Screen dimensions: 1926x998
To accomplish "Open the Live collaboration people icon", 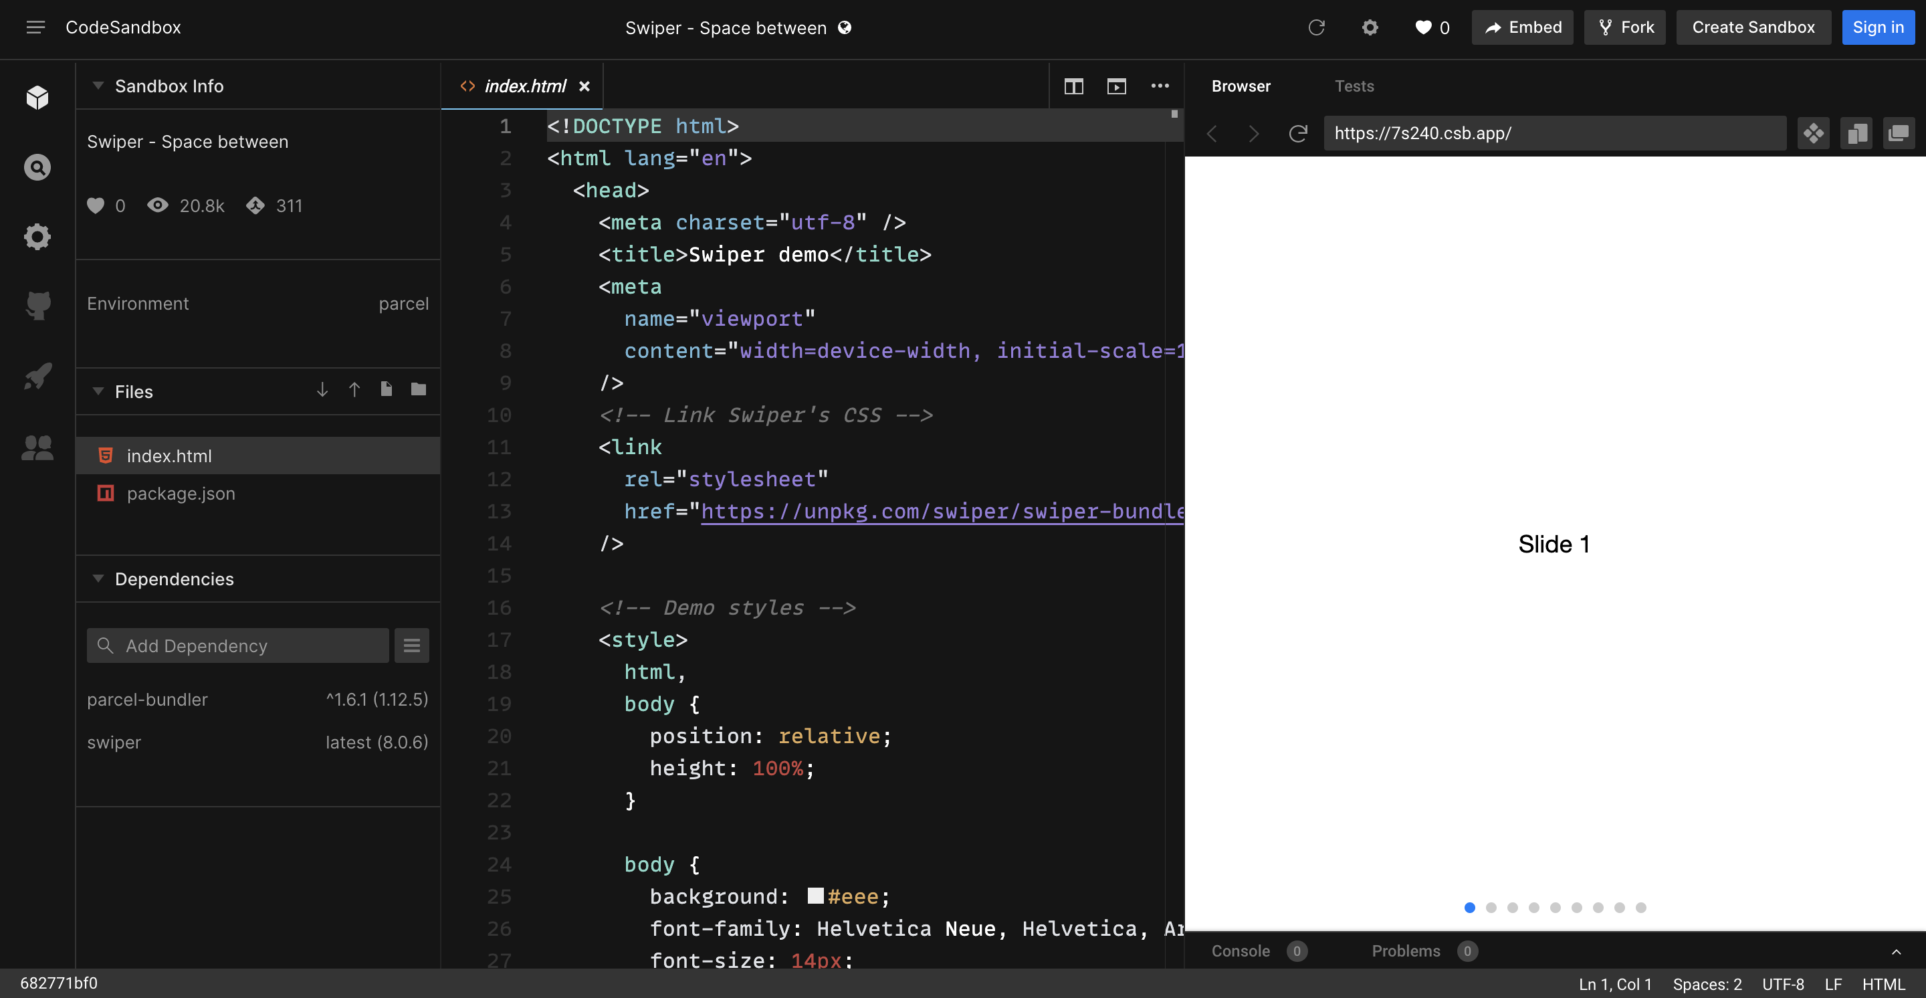I will pos(37,447).
